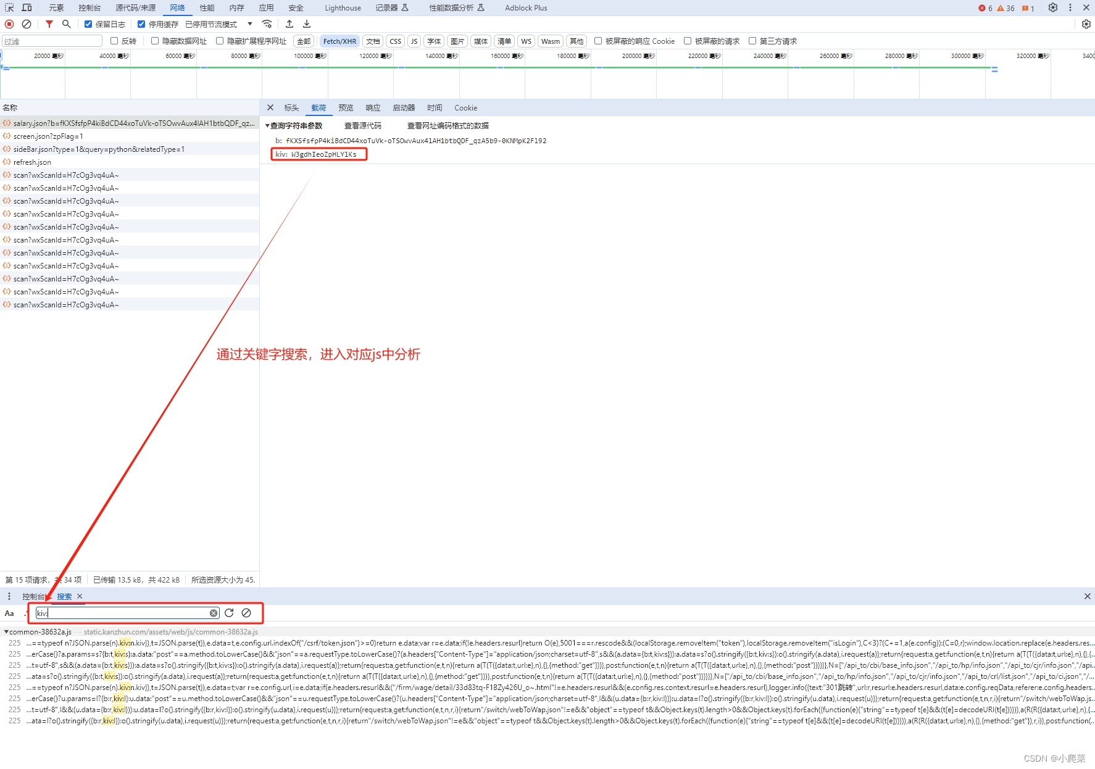Import HAR file upload icon

click(289, 24)
